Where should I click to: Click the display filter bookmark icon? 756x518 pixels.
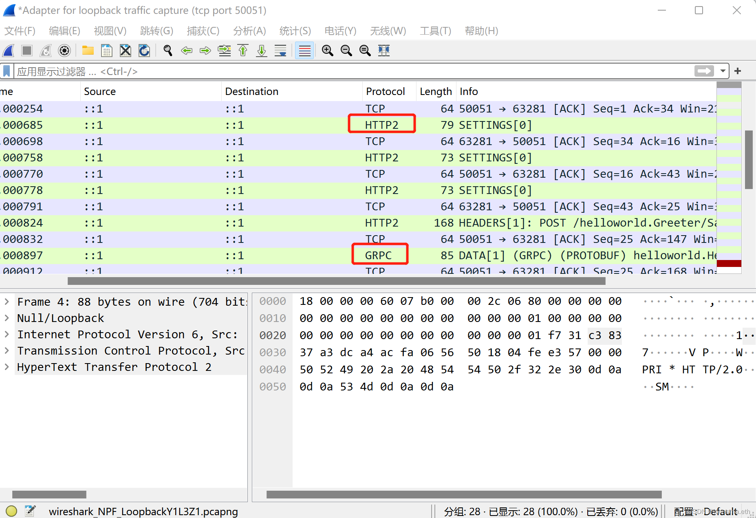[7, 71]
